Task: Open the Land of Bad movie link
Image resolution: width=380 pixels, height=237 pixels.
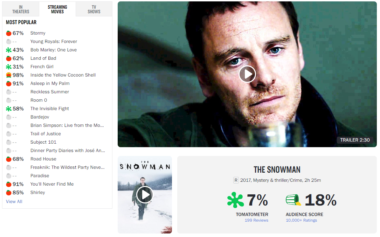Action: point(43,58)
